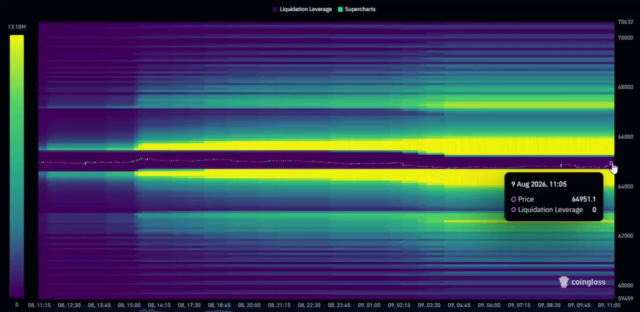Select the 08, 15:00 time label
Viewport: 640px width, 312px height.
coord(130,306)
